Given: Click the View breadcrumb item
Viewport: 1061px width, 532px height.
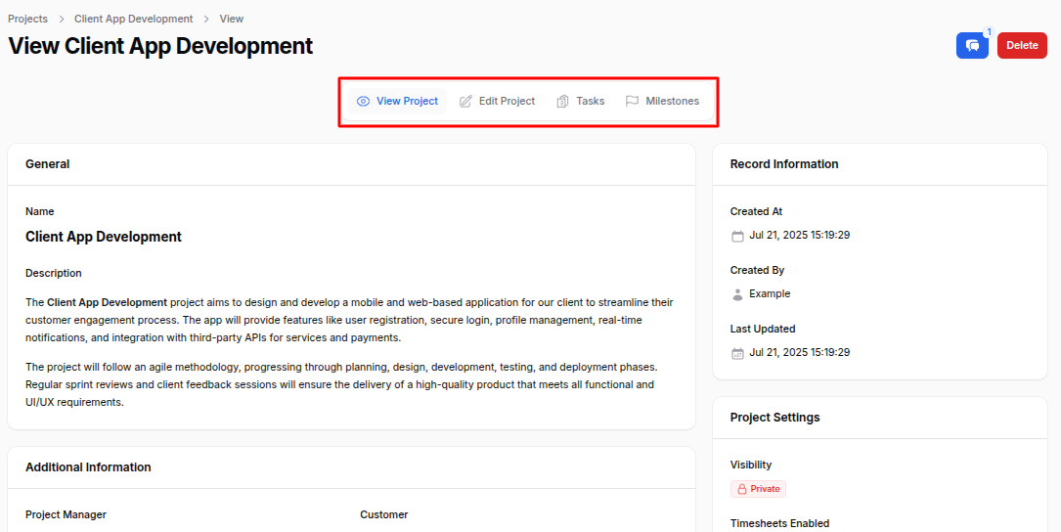Looking at the screenshot, I should coord(232,19).
